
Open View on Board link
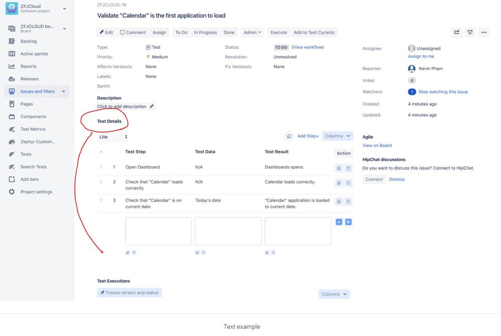tap(377, 145)
